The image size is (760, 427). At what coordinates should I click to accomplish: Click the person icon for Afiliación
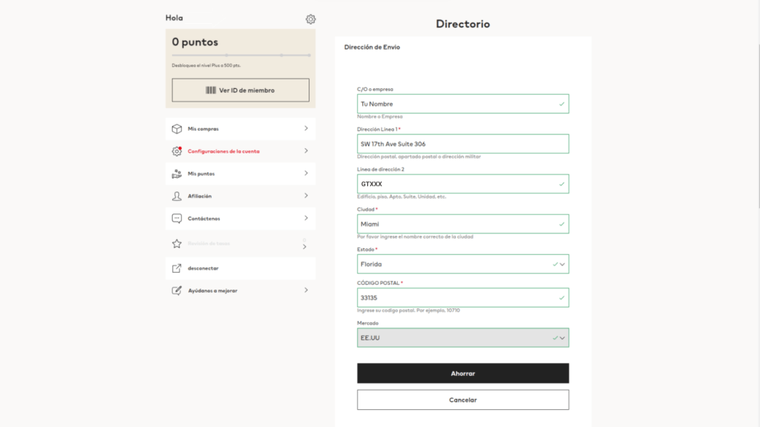(177, 196)
